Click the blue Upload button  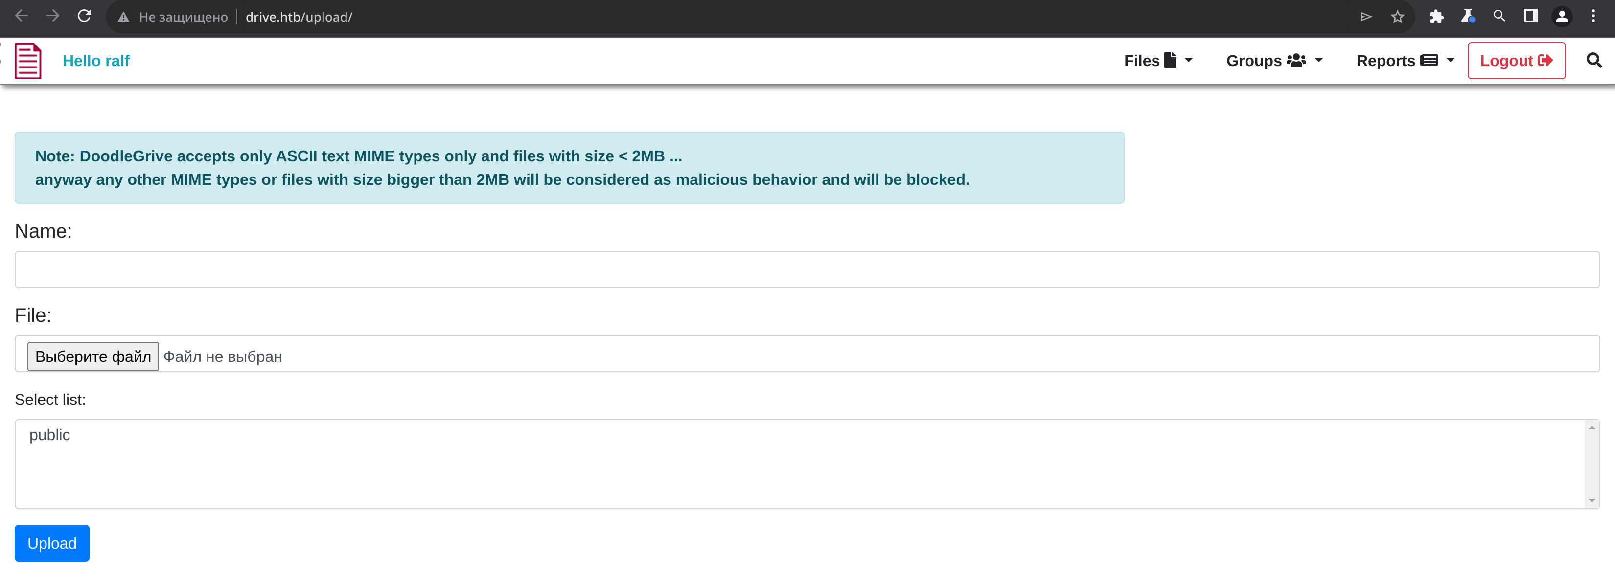(52, 543)
